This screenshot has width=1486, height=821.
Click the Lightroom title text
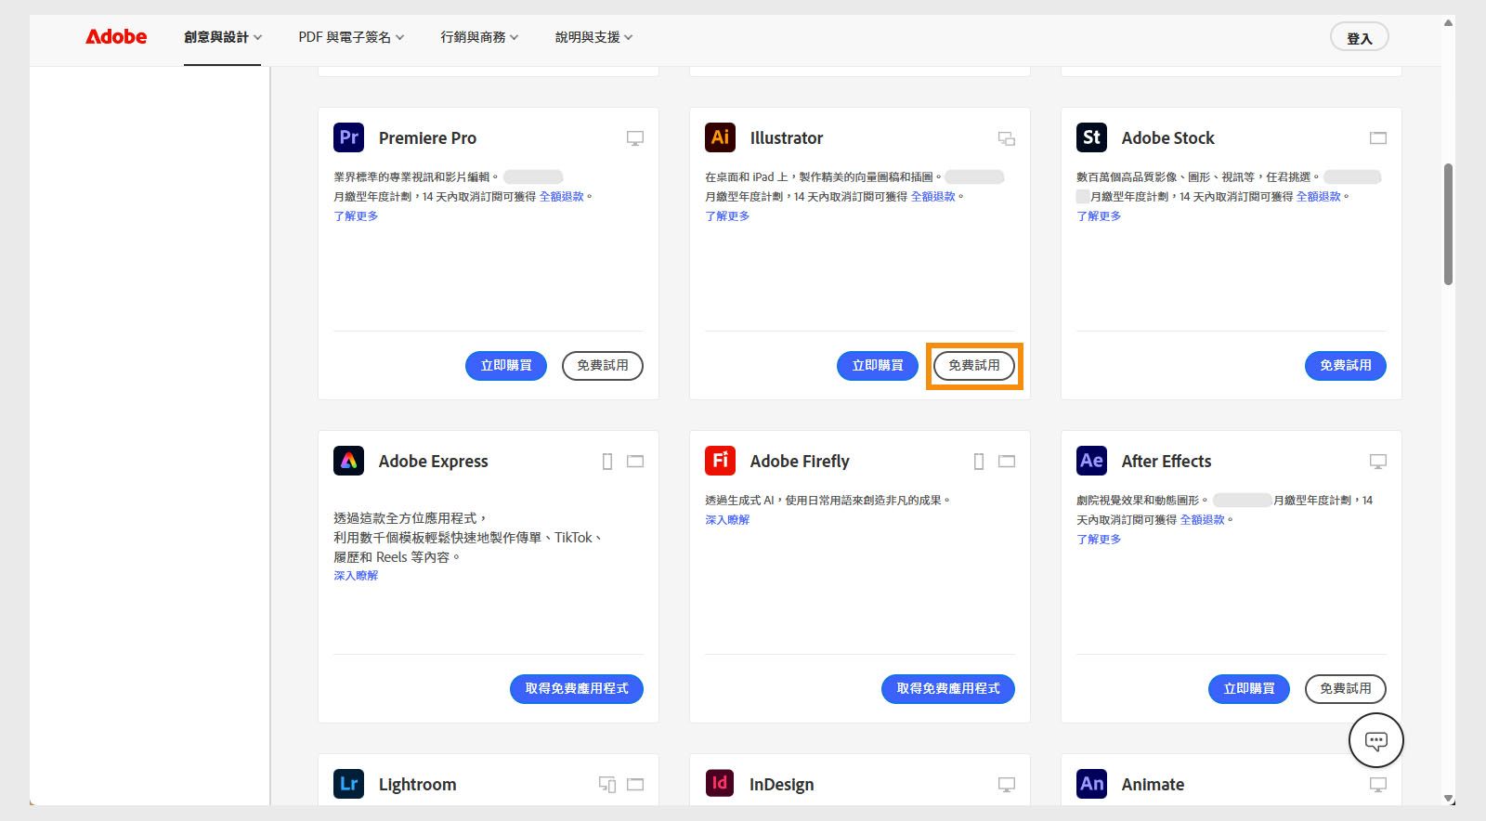[418, 785]
